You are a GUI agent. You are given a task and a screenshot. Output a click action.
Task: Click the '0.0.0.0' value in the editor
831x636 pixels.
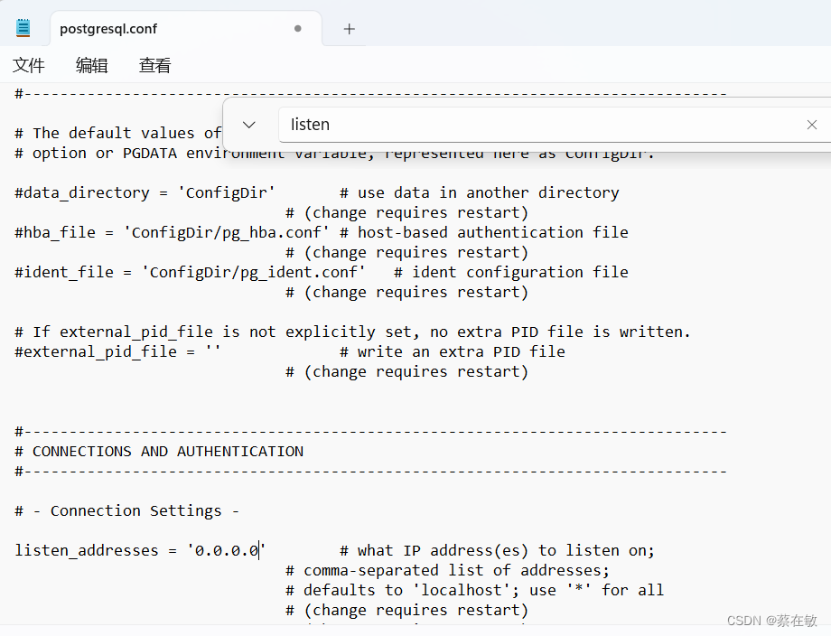(224, 550)
